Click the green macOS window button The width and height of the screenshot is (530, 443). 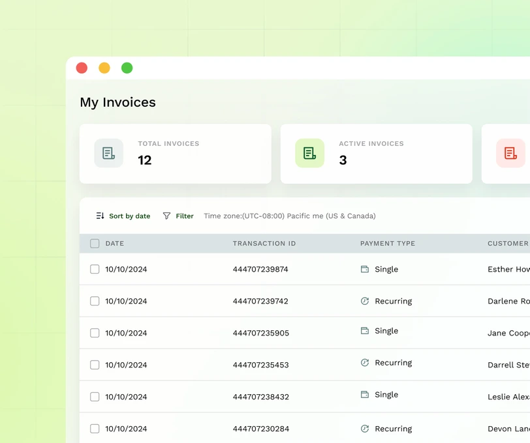pos(127,68)
